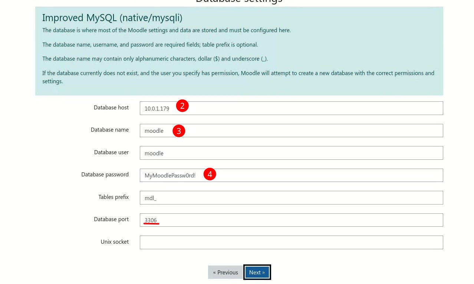Image resolution: width=474 pixels, height=284 pixels.
Task: Click the Improved MySQL heading text
Action: [112, 17]
